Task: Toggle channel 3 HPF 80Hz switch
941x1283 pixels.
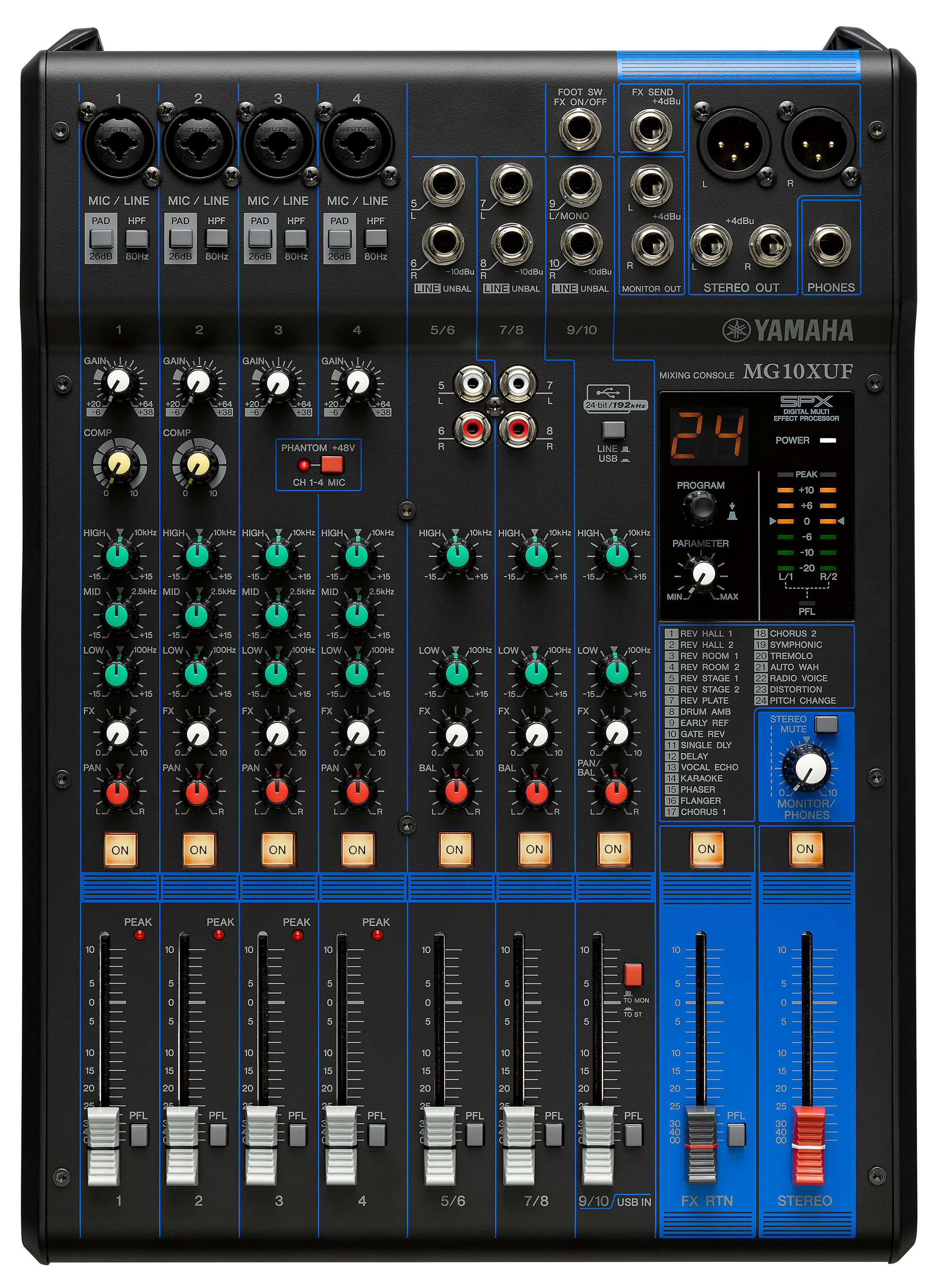Action: click(x=295, y=238)
